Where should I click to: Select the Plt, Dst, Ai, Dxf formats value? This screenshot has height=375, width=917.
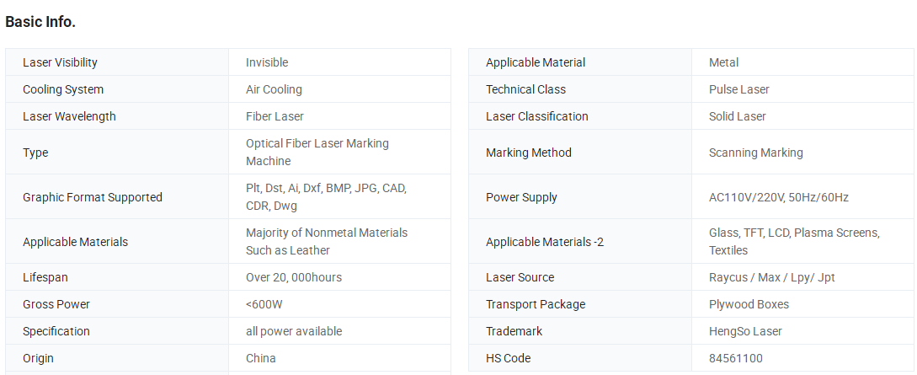326,197
